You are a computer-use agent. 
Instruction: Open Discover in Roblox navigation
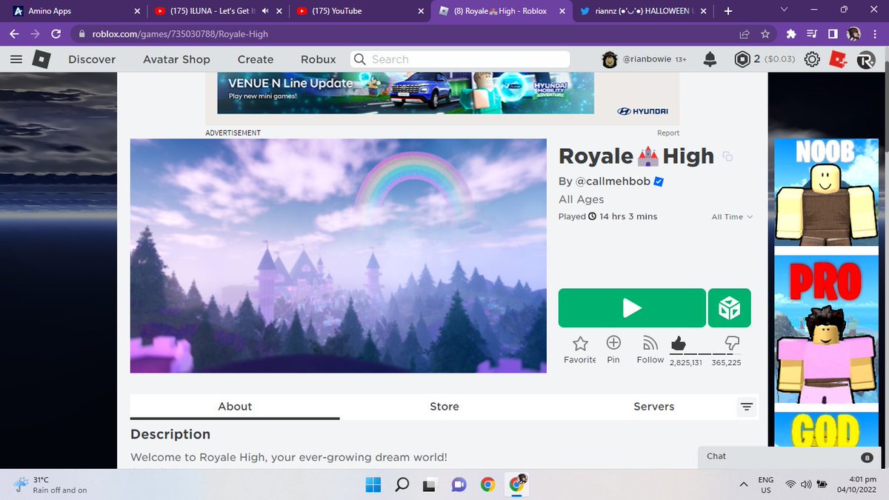click(92, 59)
